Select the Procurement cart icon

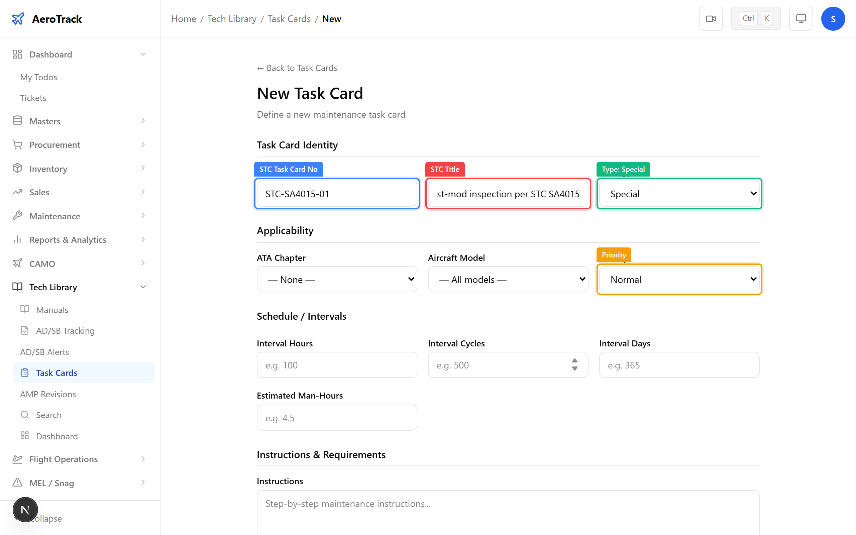[x=17, y=144]
